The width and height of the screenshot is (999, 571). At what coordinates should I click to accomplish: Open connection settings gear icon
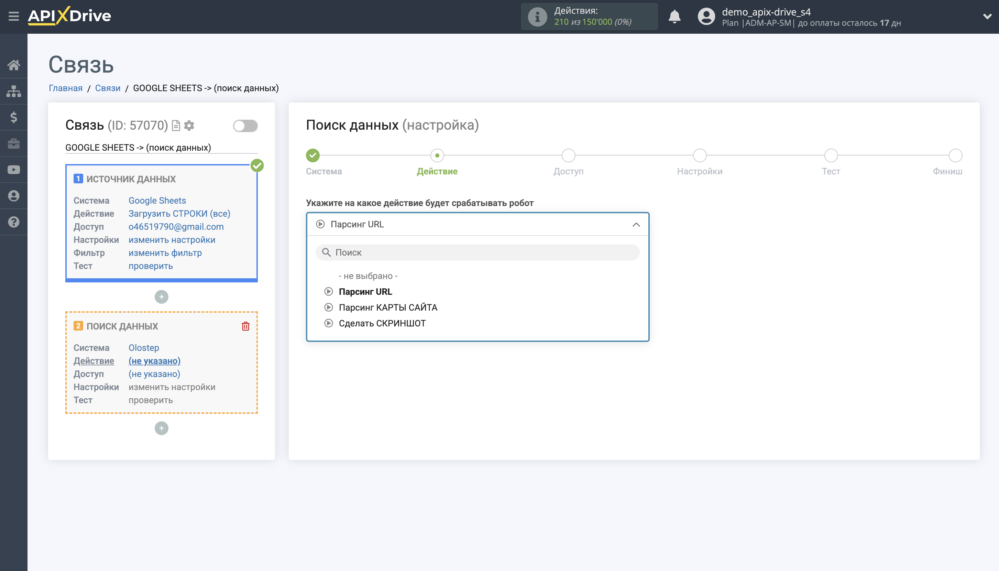189,126
